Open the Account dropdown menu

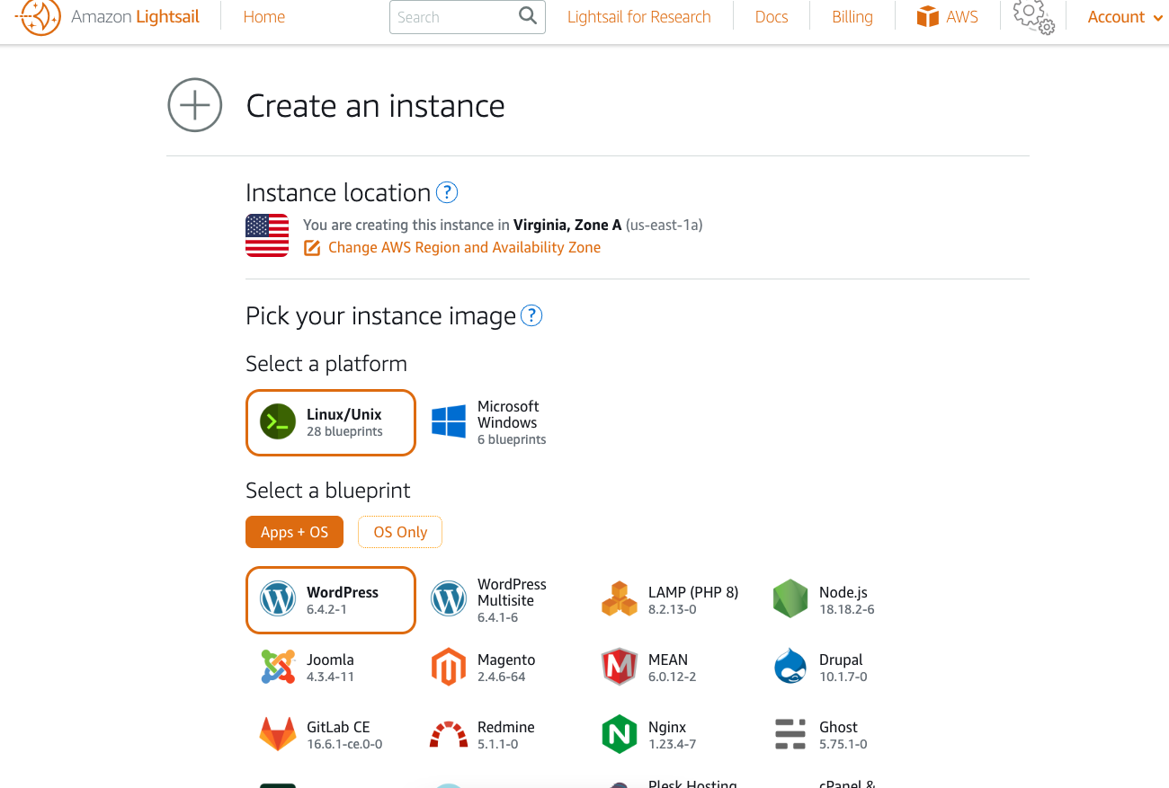[1125, 17]
